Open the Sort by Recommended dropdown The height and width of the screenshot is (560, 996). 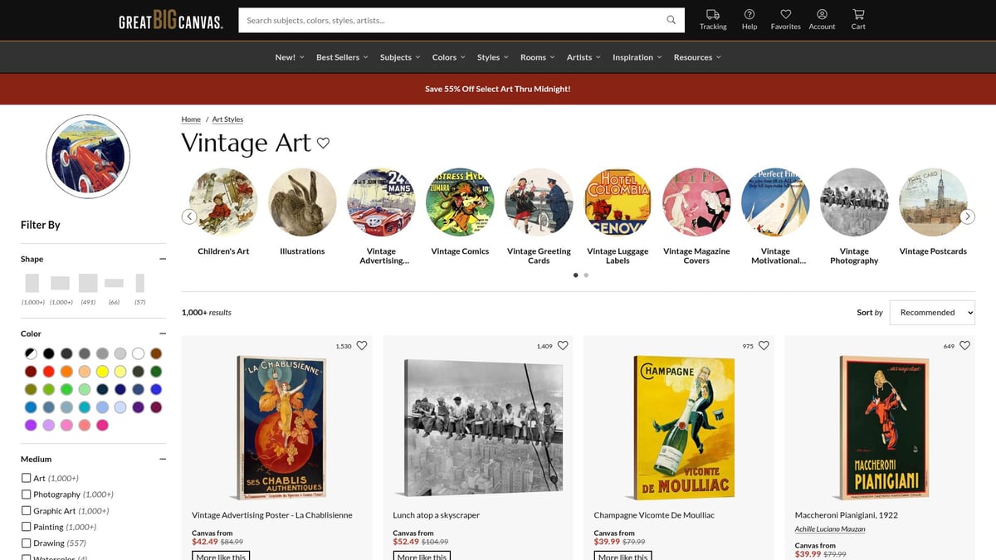coord(932,313)
